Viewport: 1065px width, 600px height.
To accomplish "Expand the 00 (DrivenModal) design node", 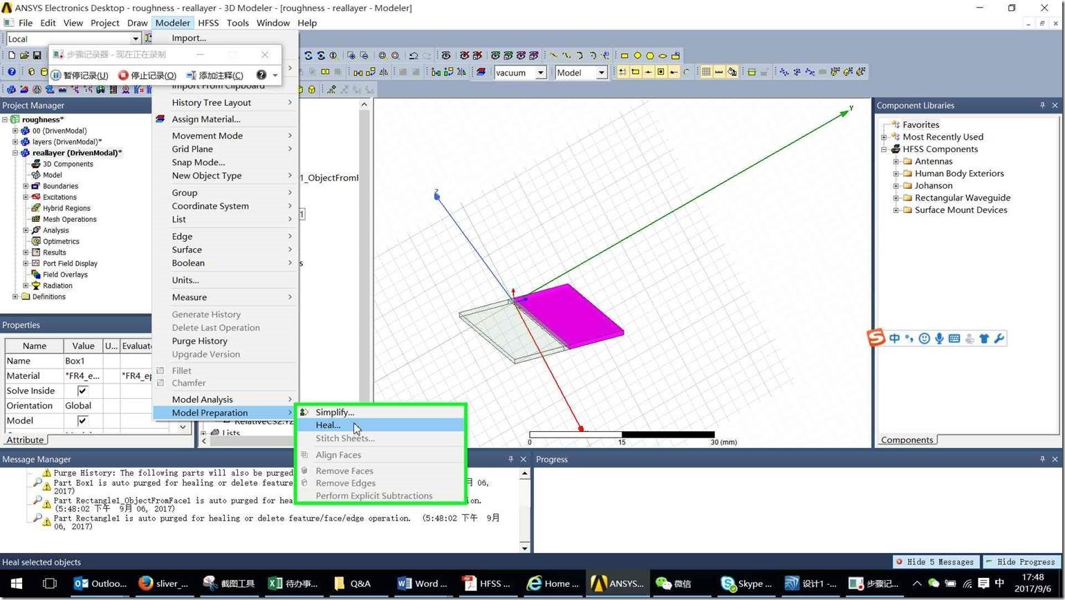I will 15,131.
